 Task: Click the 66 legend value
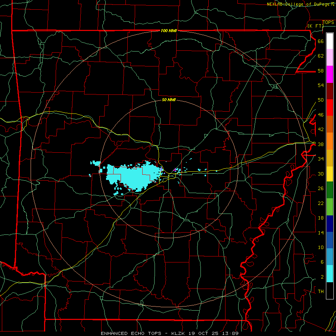click(321, 41)
